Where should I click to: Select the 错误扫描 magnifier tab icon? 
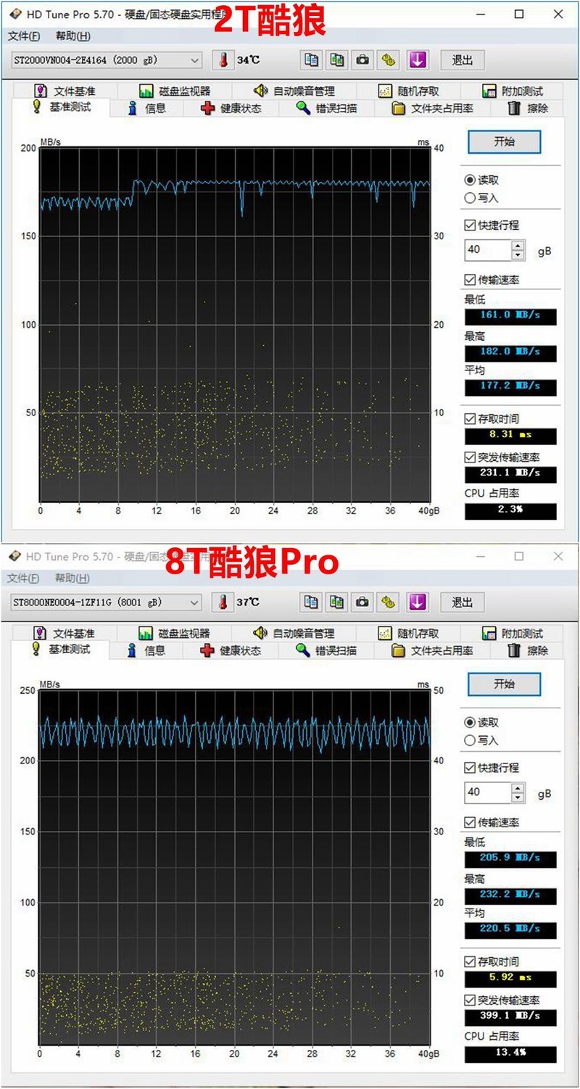click(x=304, y=107)
